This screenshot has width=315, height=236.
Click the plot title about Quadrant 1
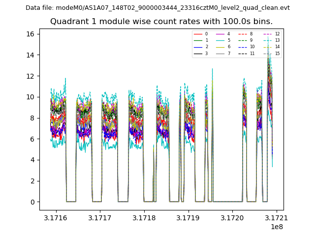[161, 22]
